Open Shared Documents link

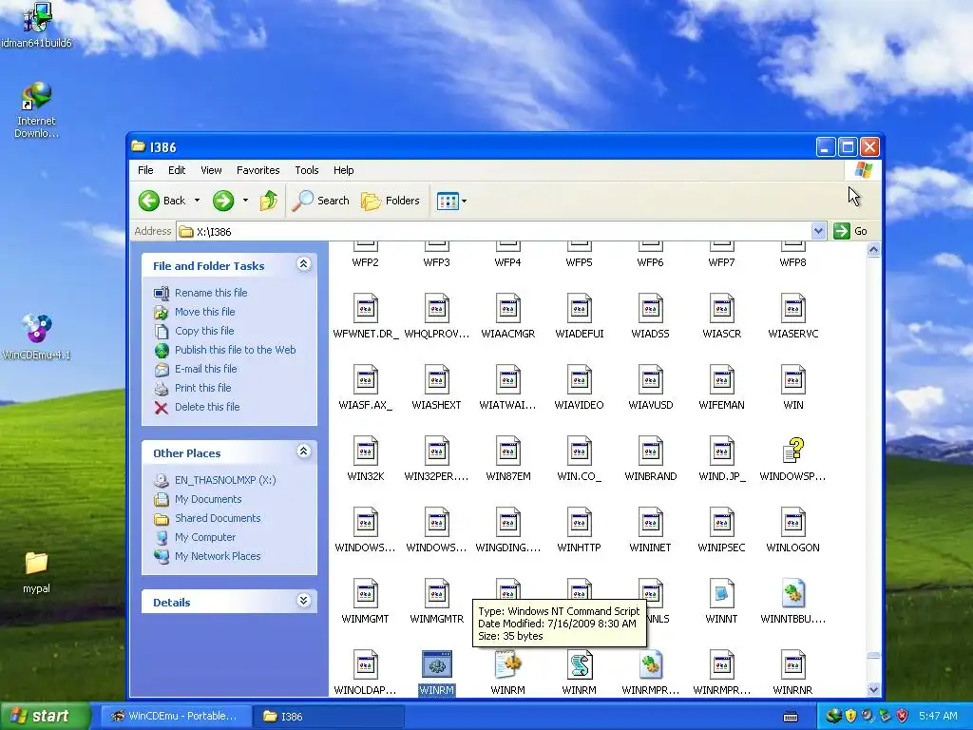point(218,518)
